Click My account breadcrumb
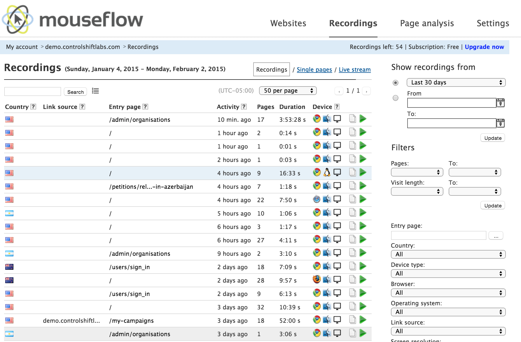Screen dimensions: 521x342 pos(22,47)
